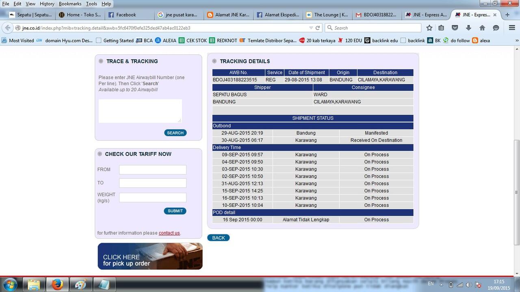Go to Firefox Home icon

[482, 28]
